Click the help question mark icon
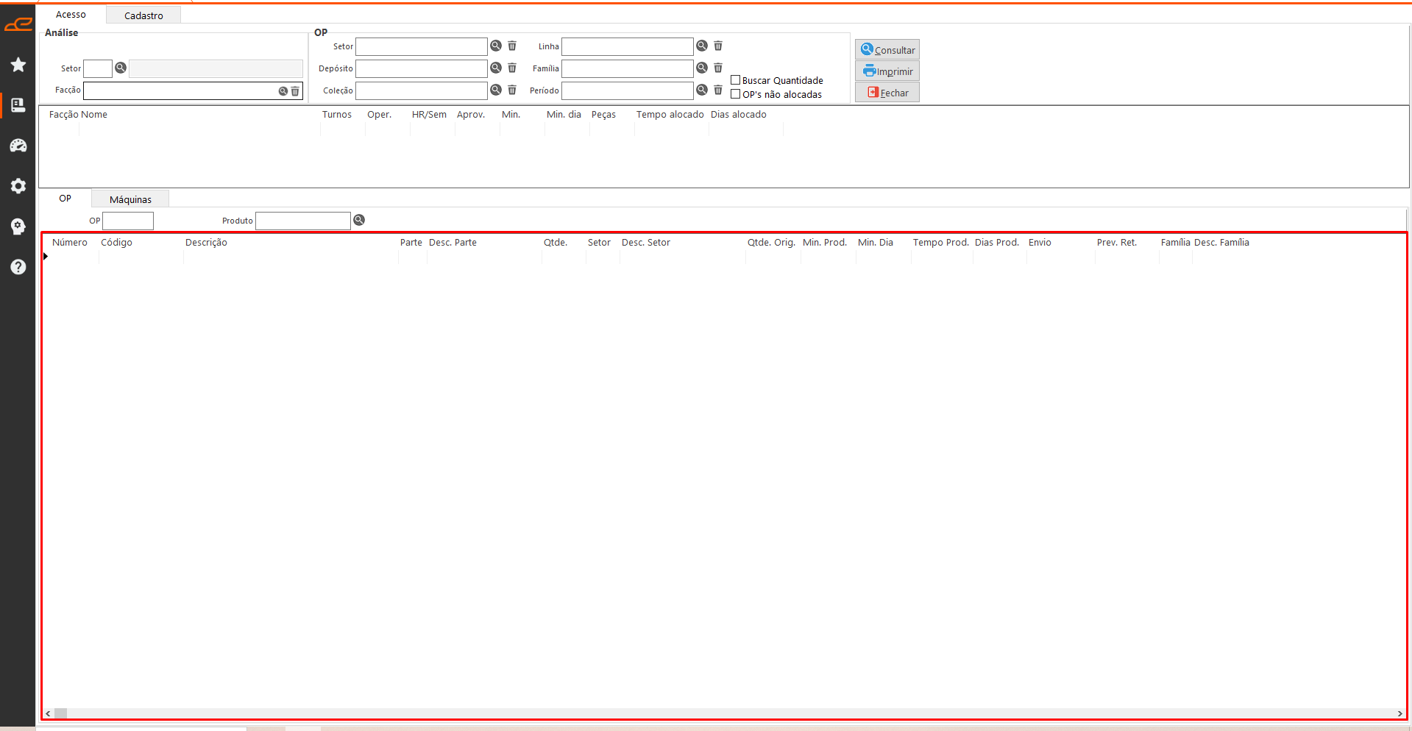The width and height of the screenshot is (1412, 731). pyautogui.click(x=18, y=267)
